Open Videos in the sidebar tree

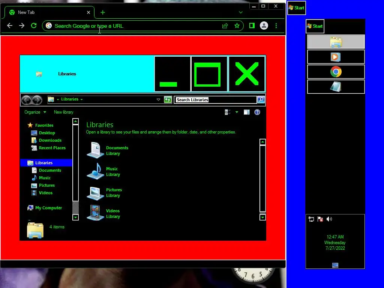45,193
